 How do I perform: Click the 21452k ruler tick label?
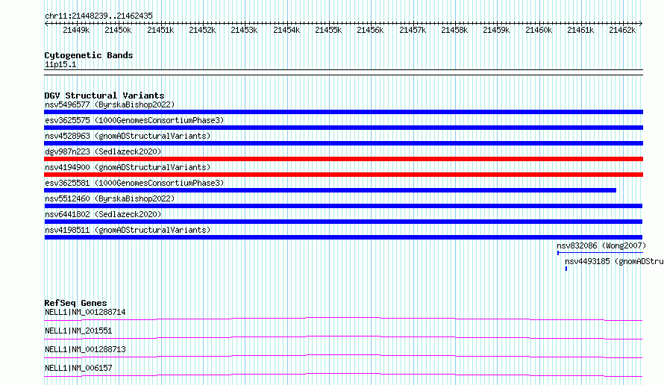pos(202,30)
